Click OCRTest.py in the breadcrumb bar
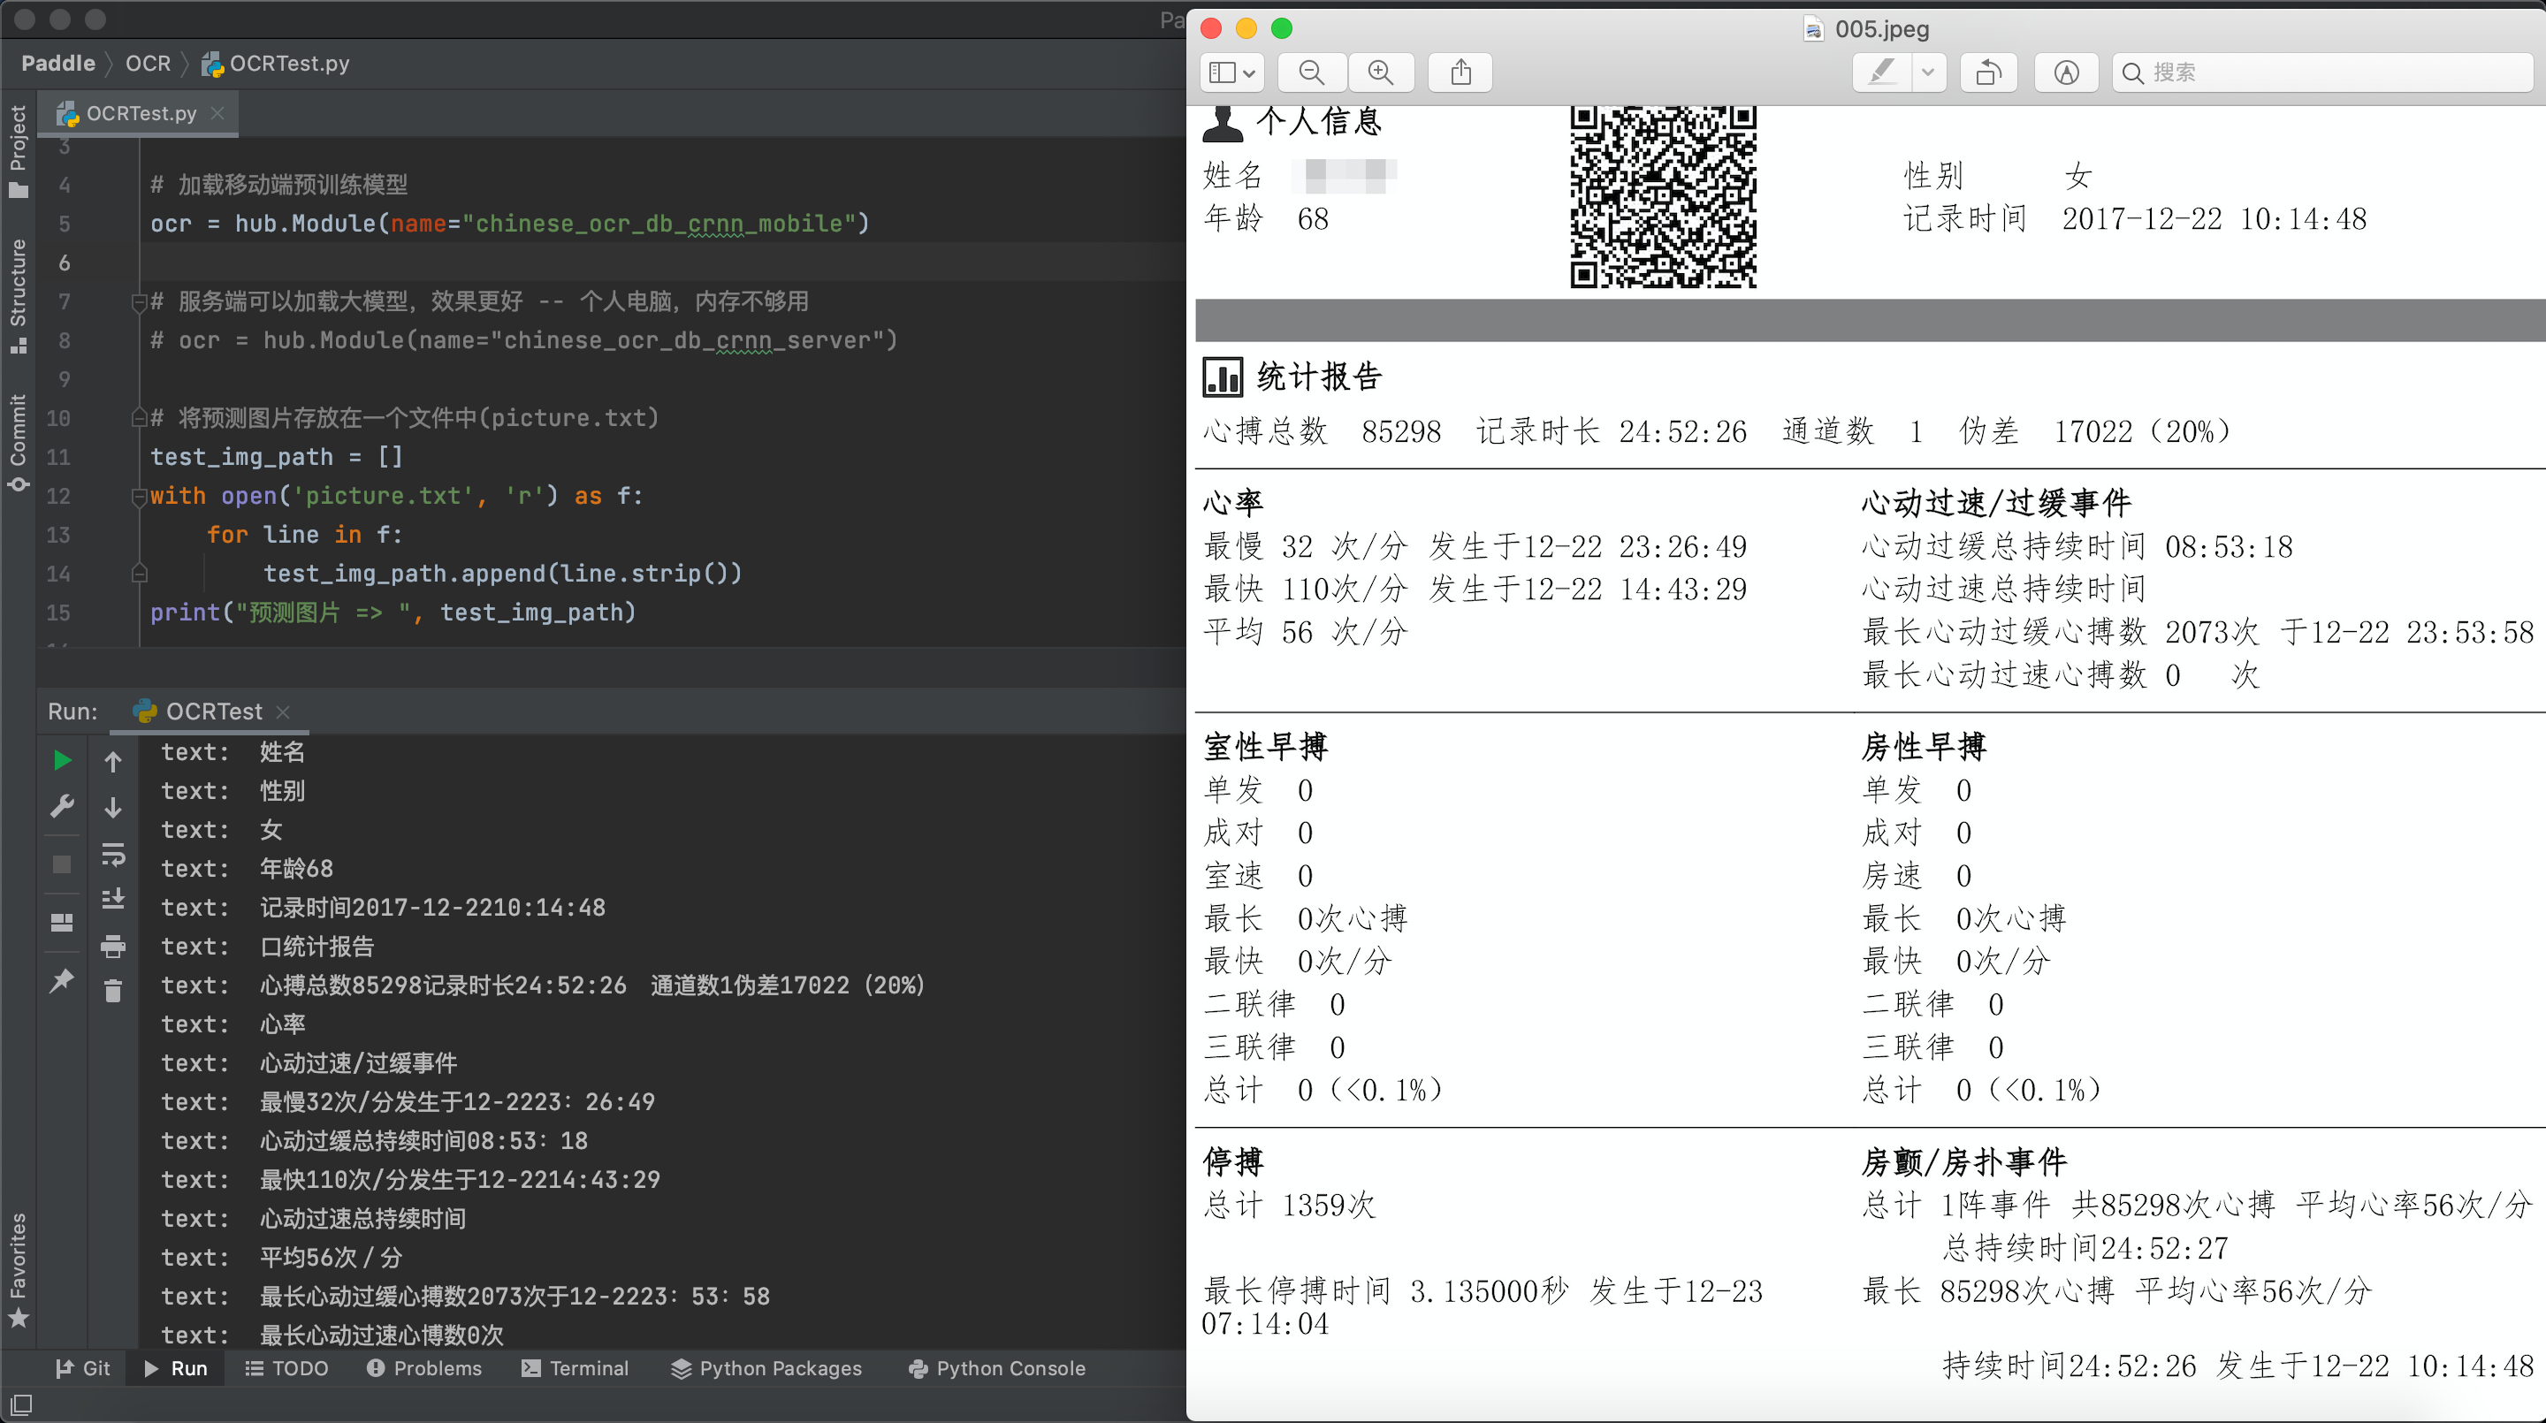The width and height of the screenshot is (2546, 1423). tap(277, 64)
